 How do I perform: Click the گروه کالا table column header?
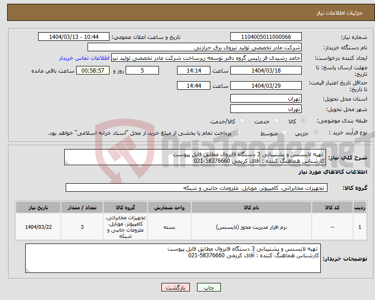point(125,207)
